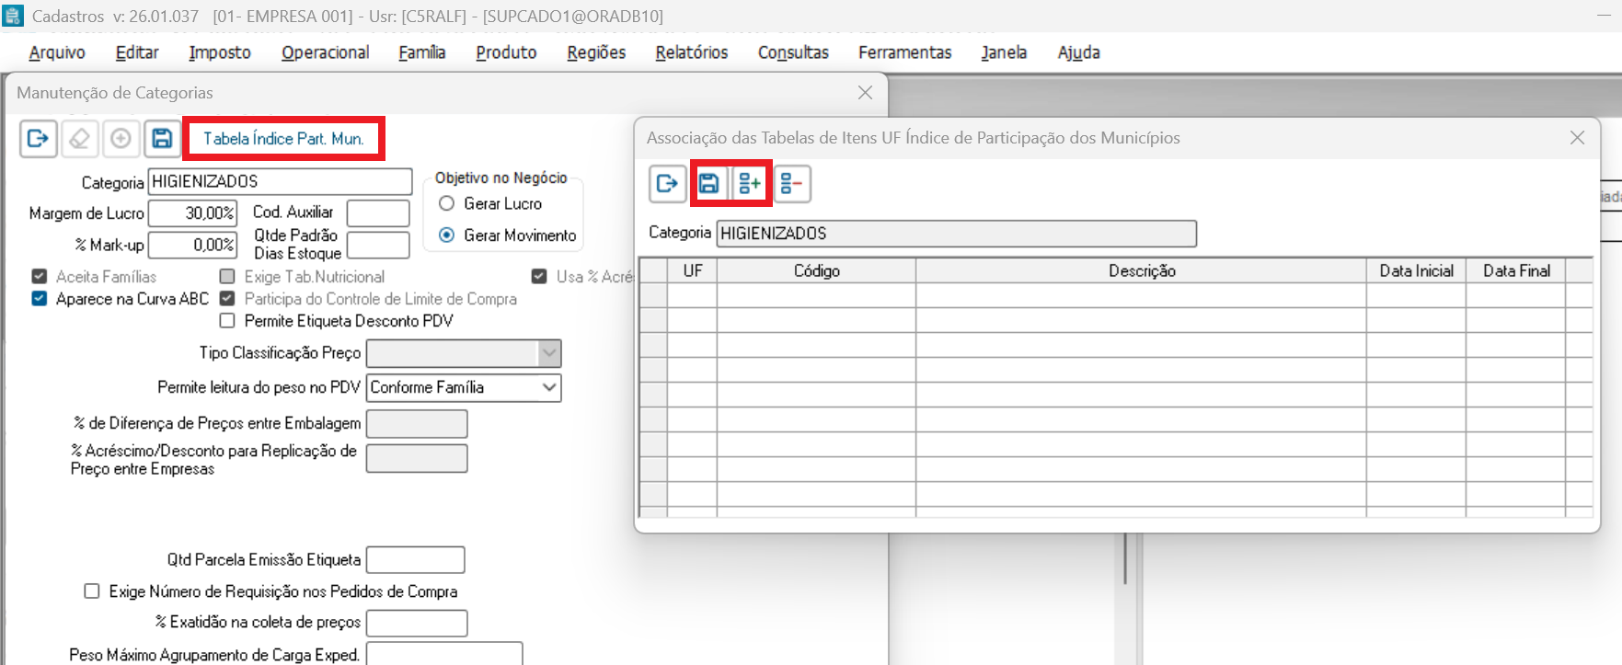Click the UF column header
The width and height of the screenshot is (1622, 665).
click(x=693, y=270)
